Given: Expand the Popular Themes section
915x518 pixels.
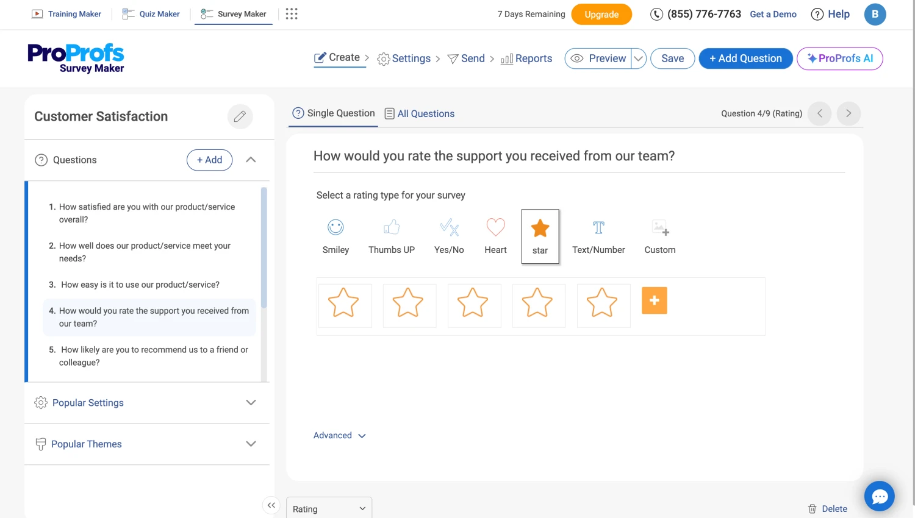Looking at the screenshot, I should [146, 444].
